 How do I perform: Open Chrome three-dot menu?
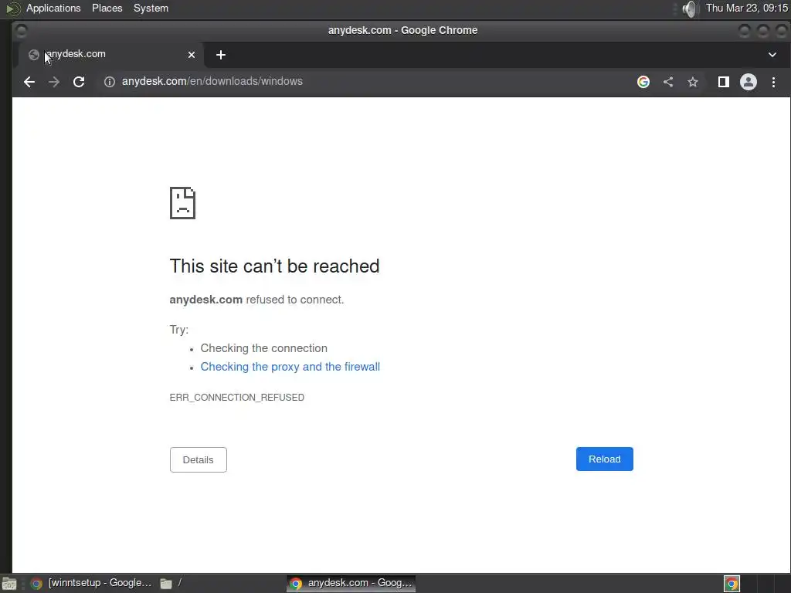773,82
